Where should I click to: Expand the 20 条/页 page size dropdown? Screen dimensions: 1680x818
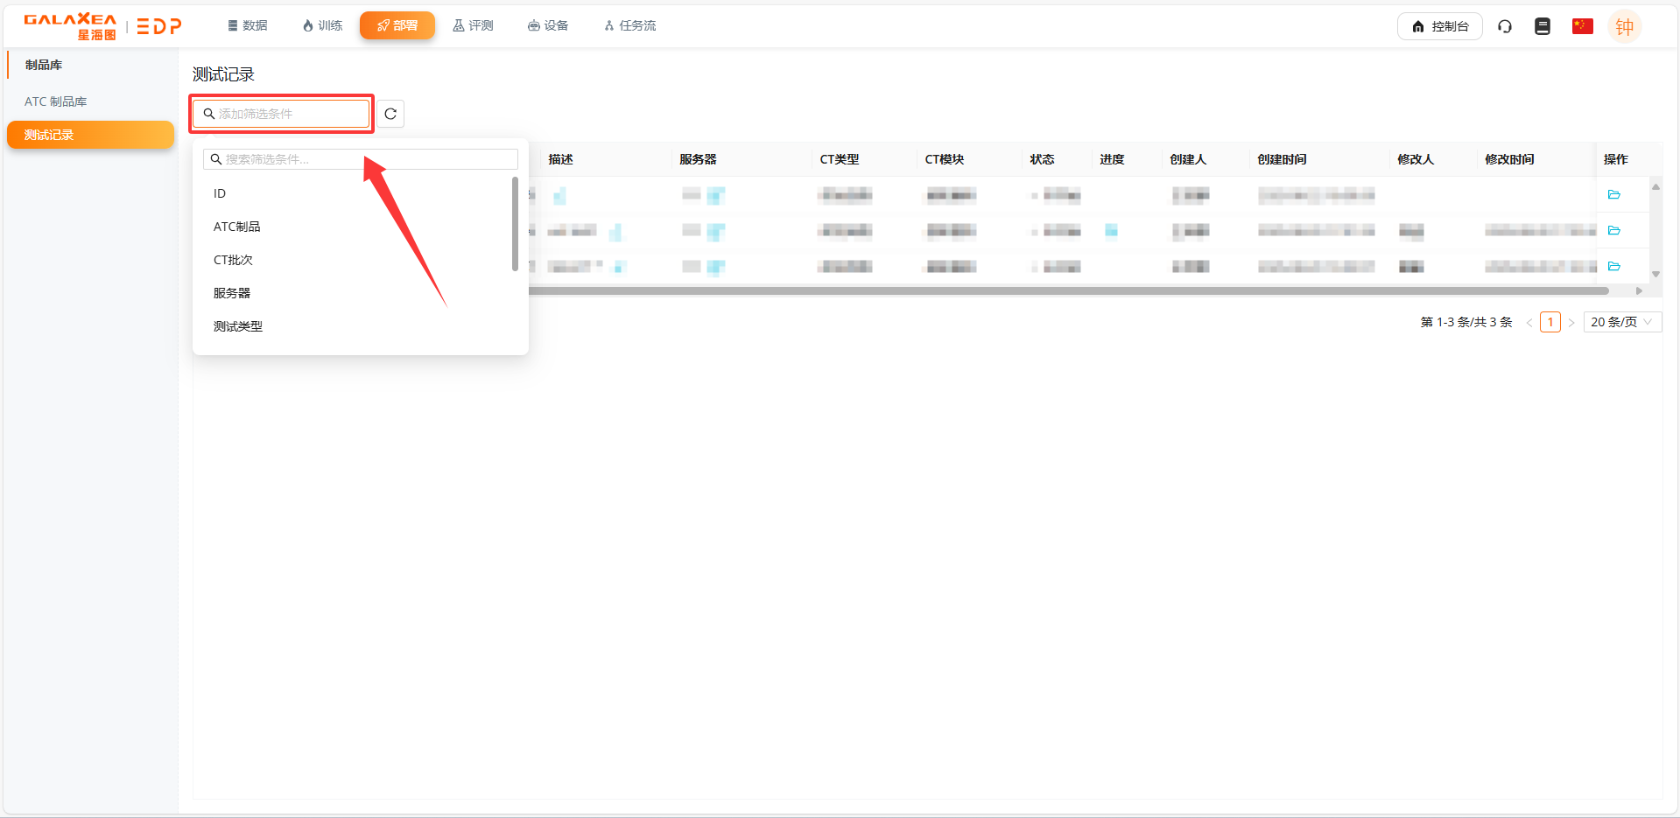[1621, 322]
